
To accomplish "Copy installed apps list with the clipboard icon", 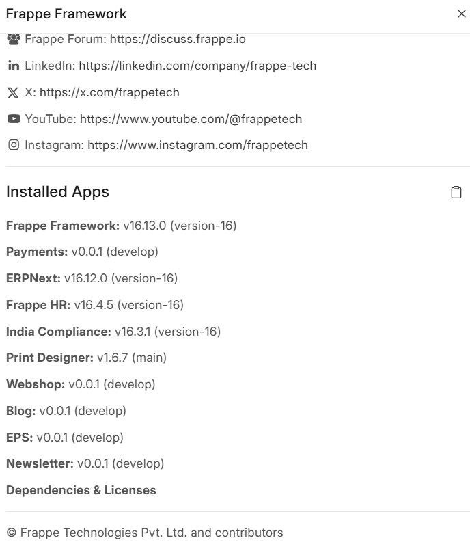I will [456, 192].
